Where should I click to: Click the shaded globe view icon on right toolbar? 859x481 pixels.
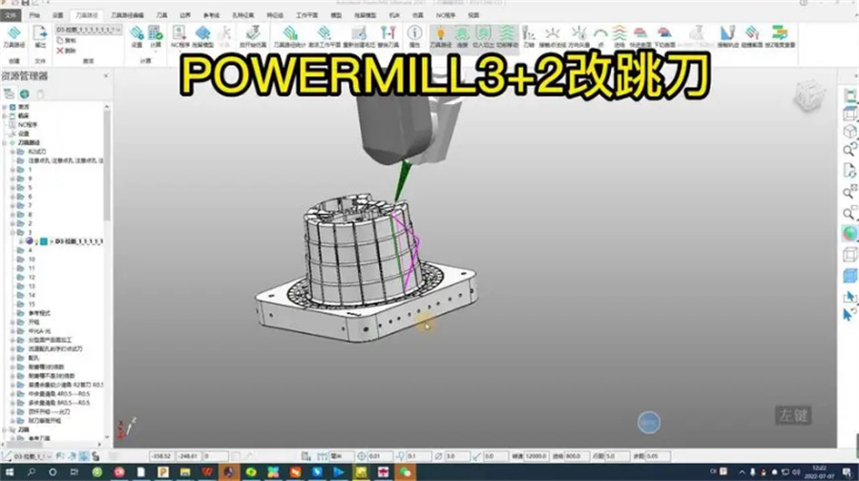[x=849, y=234]
